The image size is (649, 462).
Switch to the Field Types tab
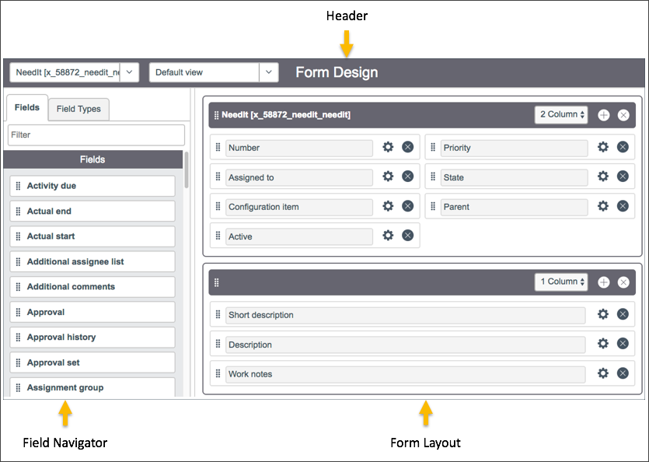[78, 109]
